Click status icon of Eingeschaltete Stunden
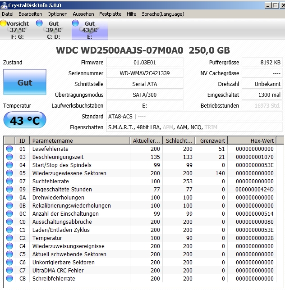 (x=9, y=189)
